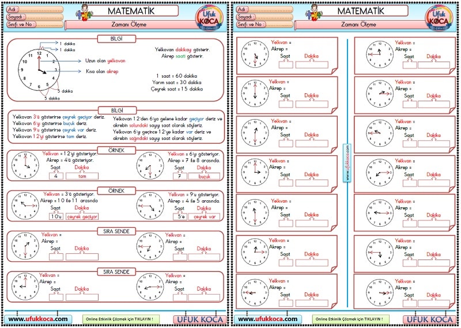This screenshot has height=328, width=461.
Task: Click the line "Yelkovan 9'u gösterirse çeyrek var deriz"
Action: pyautogui.click(x=55, y=130)
